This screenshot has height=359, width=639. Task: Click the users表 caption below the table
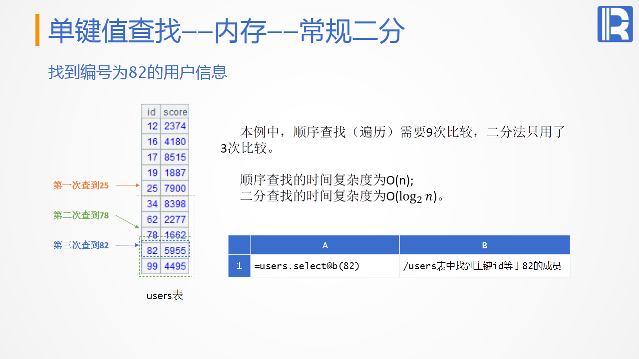click(165, 296)
